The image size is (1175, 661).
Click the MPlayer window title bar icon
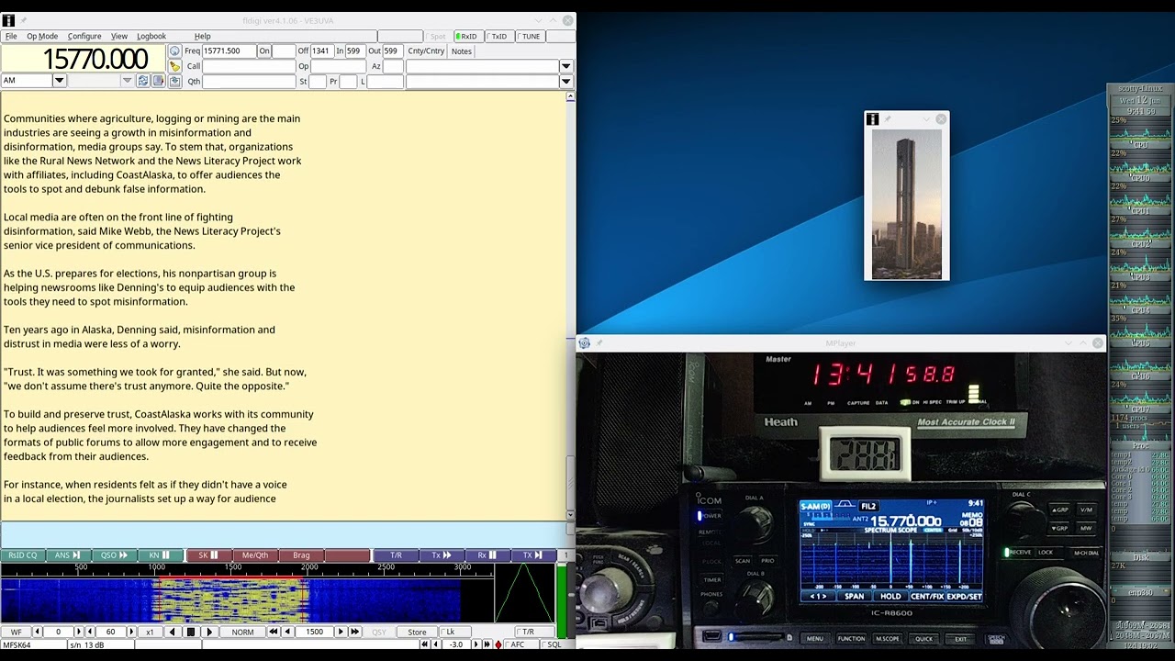(584, 343)
